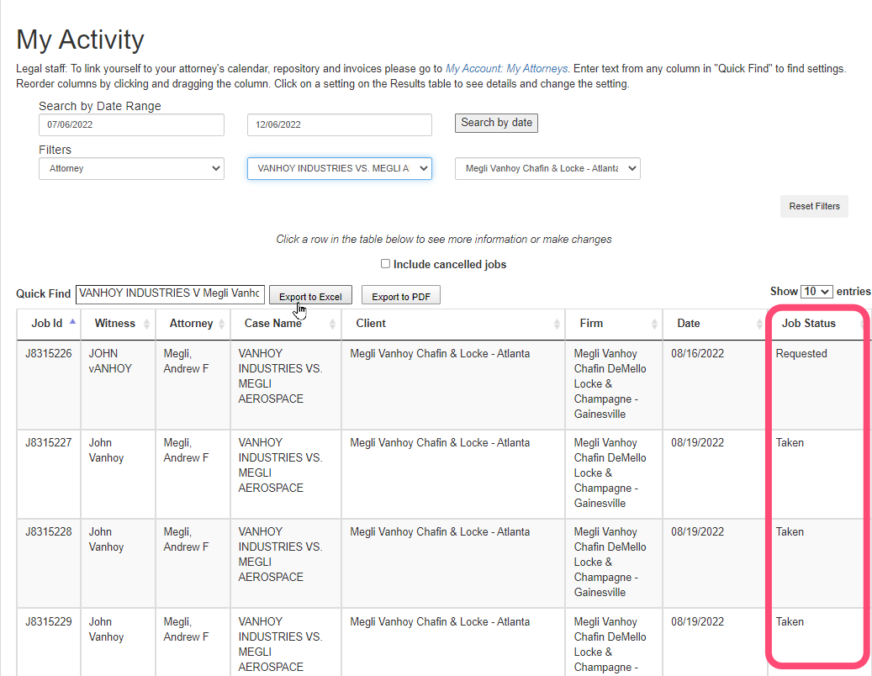Sort table by Witness column

tap(118, 324)
